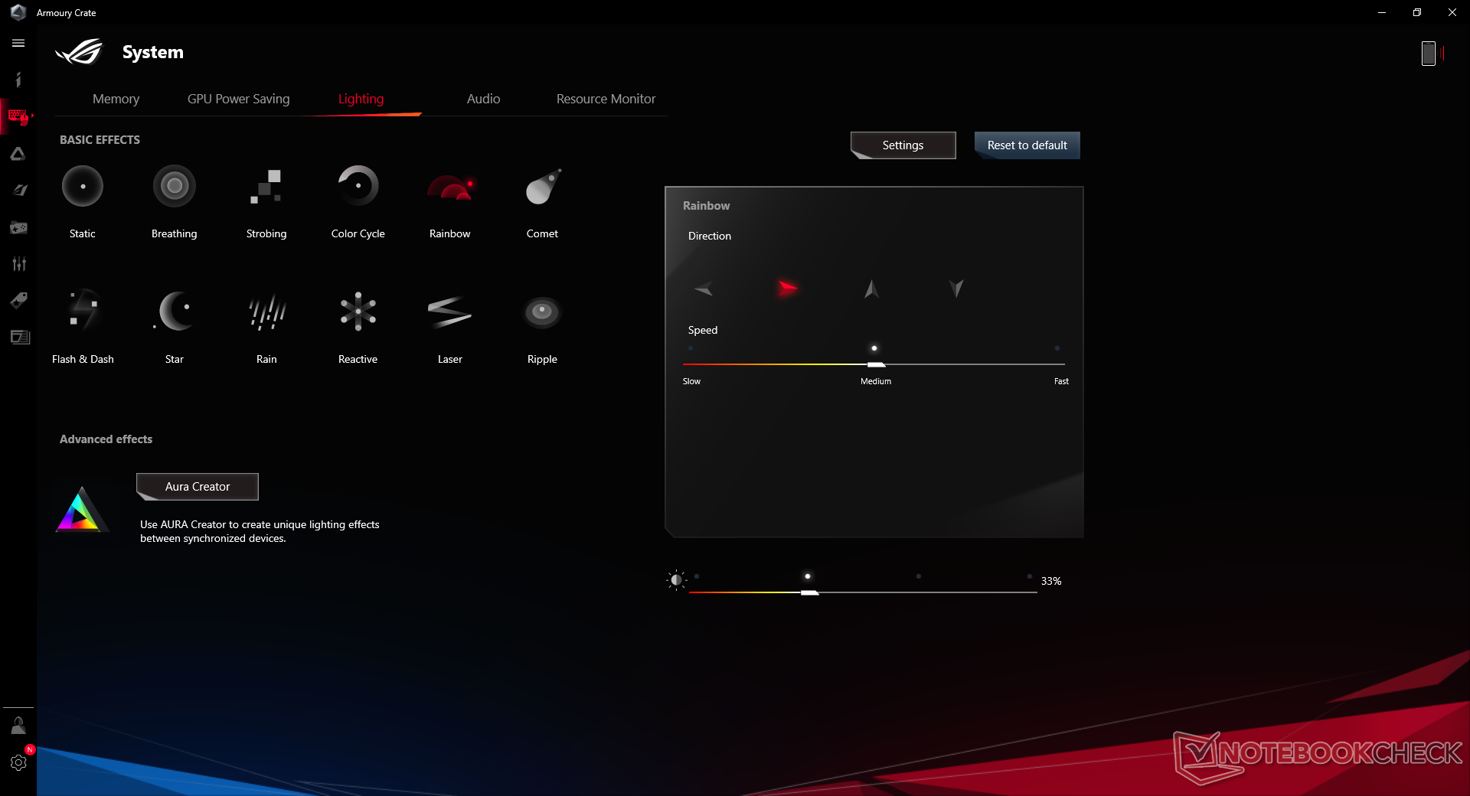
Task: Click the Advanced effects heading
Action: pos(106,439)
